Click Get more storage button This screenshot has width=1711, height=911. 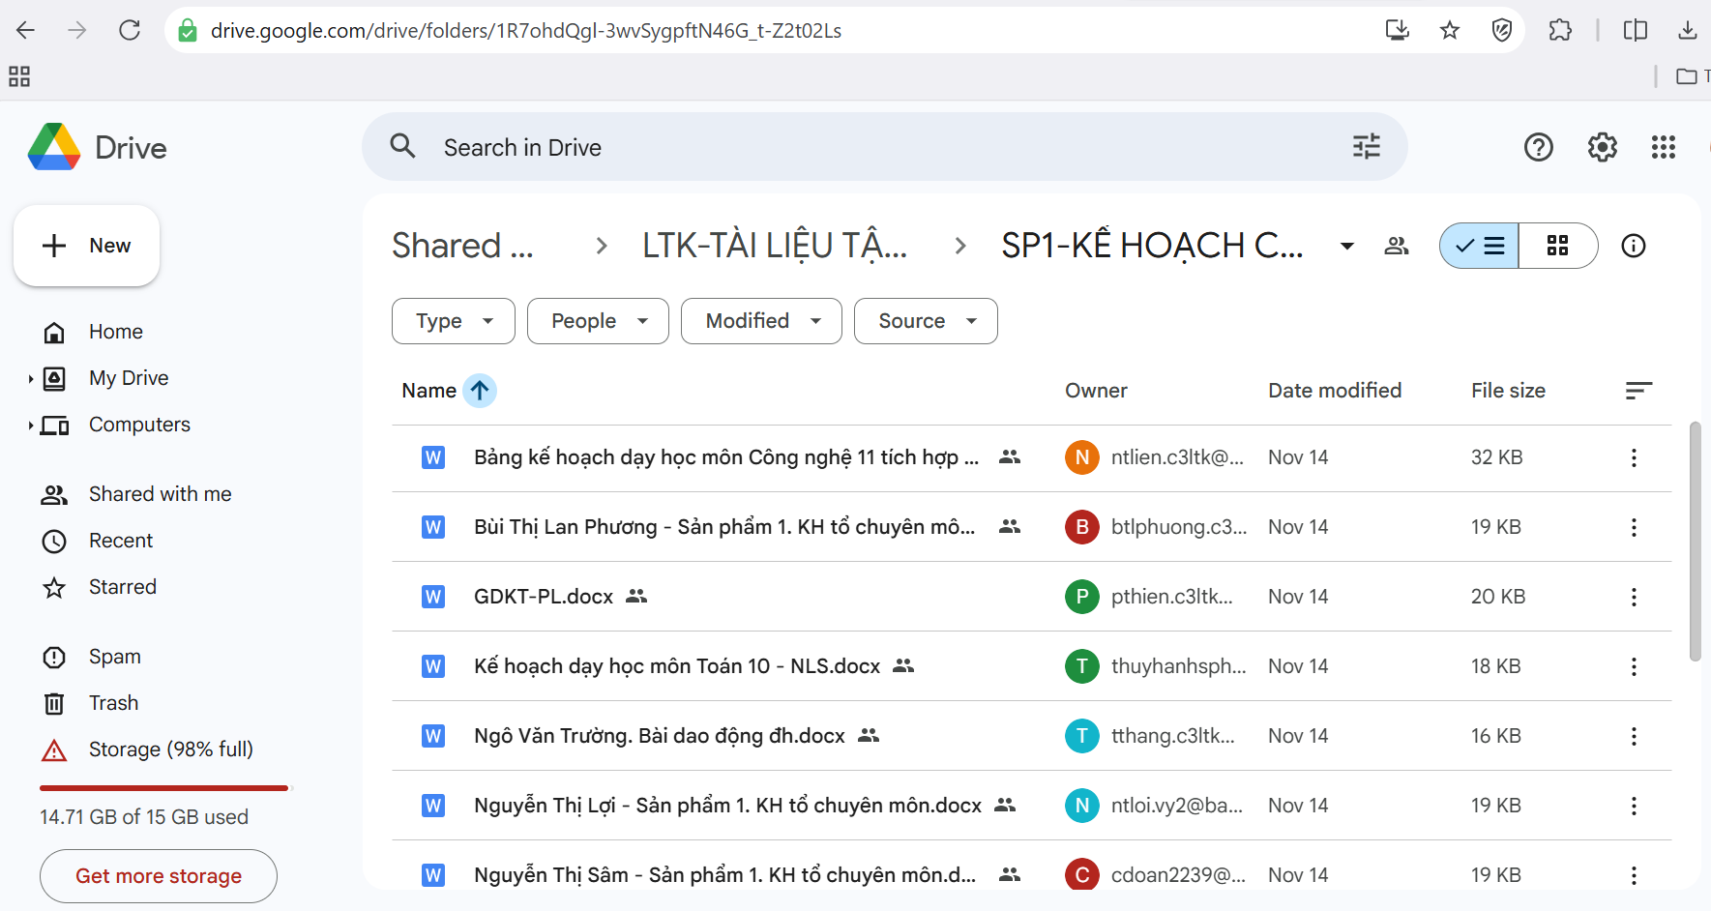(159, 876)
